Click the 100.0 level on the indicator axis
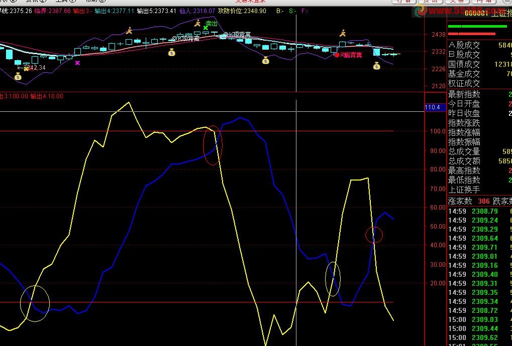The width and height of the screenshot is (512, 346). click(x=438, y=131)
